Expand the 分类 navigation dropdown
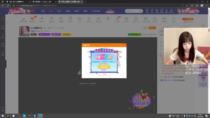210x118 pixels. [59, 11]
